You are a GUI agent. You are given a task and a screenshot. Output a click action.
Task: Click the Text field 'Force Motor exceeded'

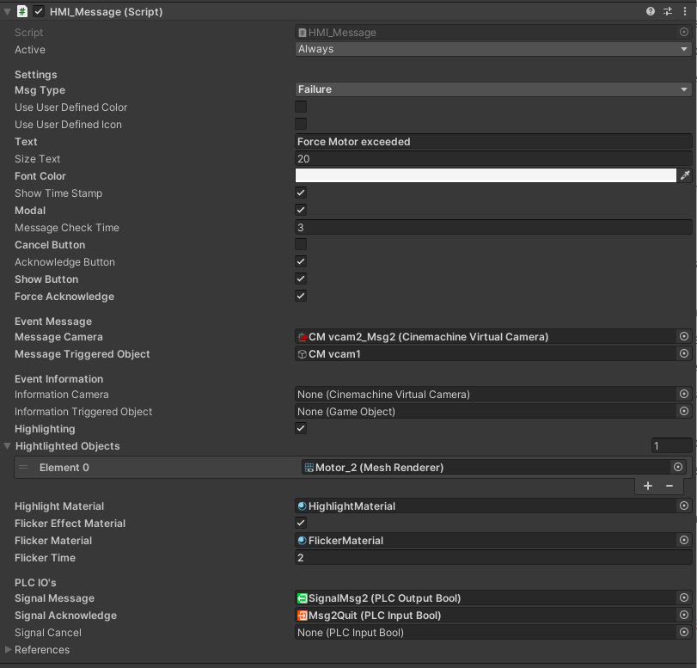click(493, 142)
